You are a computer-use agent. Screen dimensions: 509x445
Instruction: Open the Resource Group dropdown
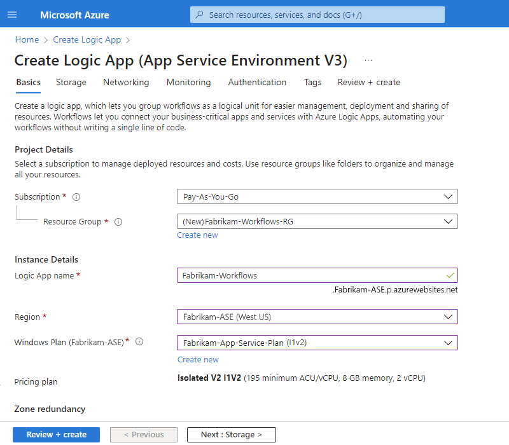click(317, 221)
